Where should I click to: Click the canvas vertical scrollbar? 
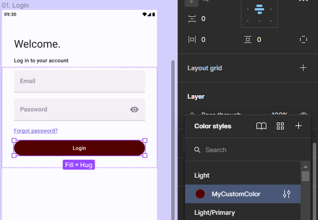pos(173,140)
